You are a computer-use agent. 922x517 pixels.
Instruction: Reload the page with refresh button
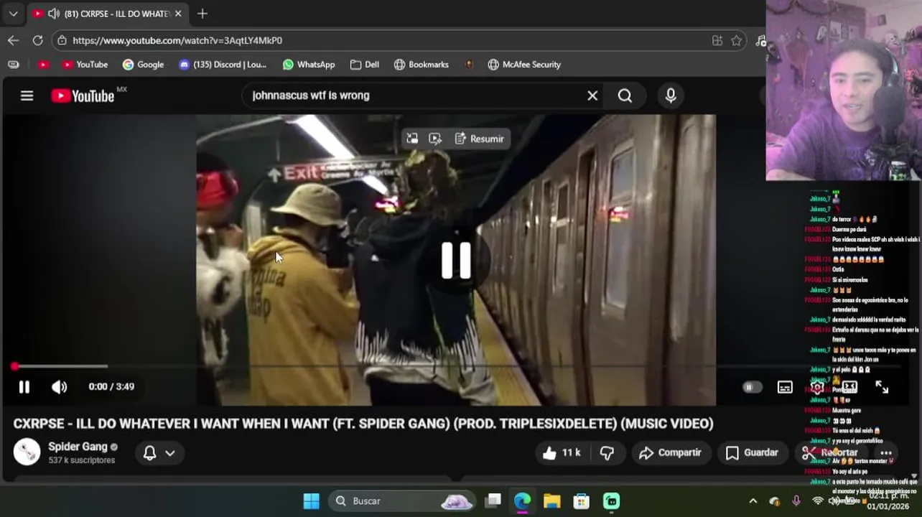pos(37,41)
